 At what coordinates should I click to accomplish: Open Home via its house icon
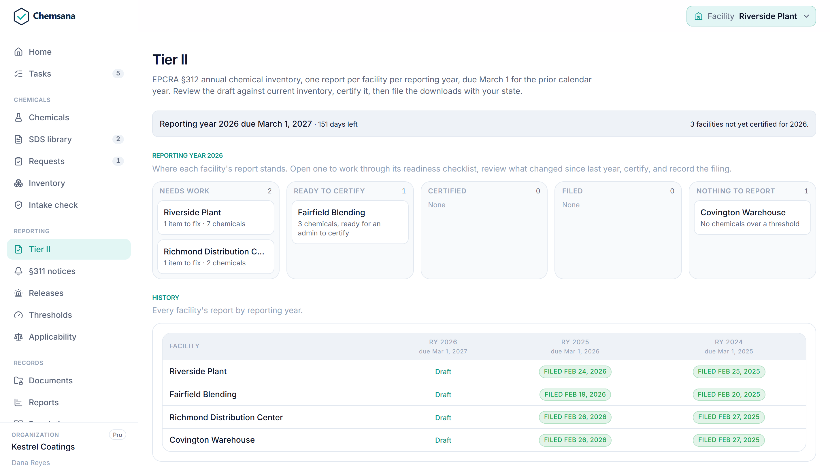[18, 52]
